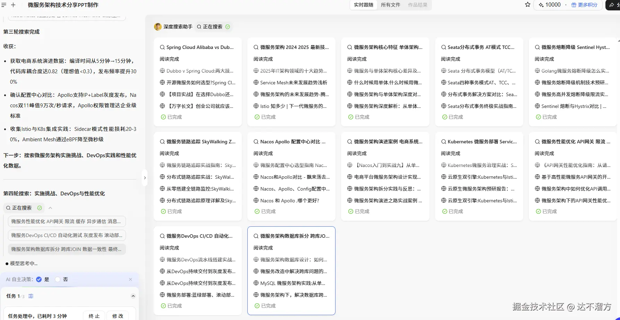Open the link 开源微服务如何选型?Spring Cl...
The height and width of the screenshot is (320, 620).
201,83
